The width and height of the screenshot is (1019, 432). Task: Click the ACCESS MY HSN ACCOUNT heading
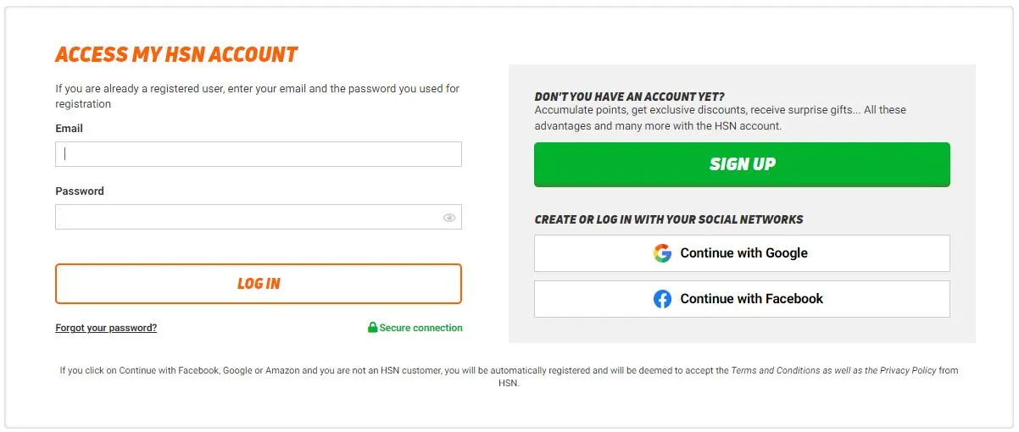pos(176,56)
